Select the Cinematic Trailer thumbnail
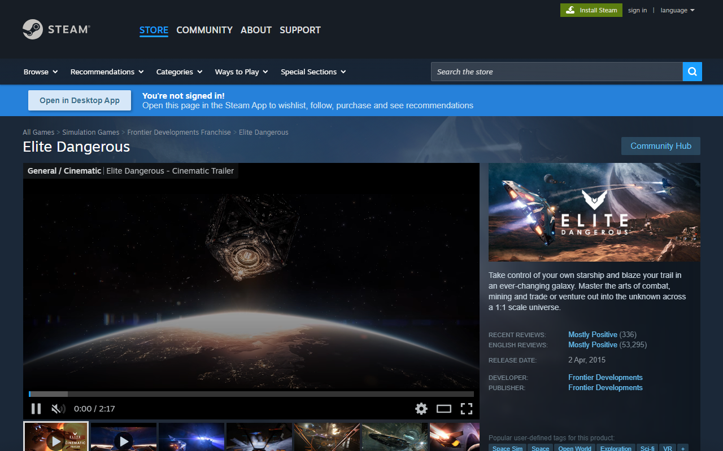The height and width of the screenshot is (451, 723). point(56,437)
